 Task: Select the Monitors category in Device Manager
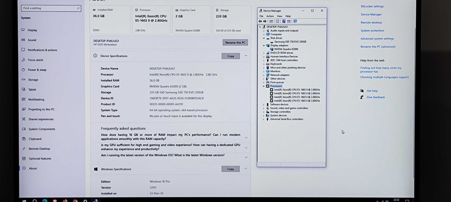pos(275,71)
